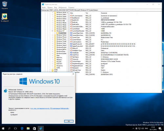Close the About Registry Editor dialog

click(x=73, y=74)
